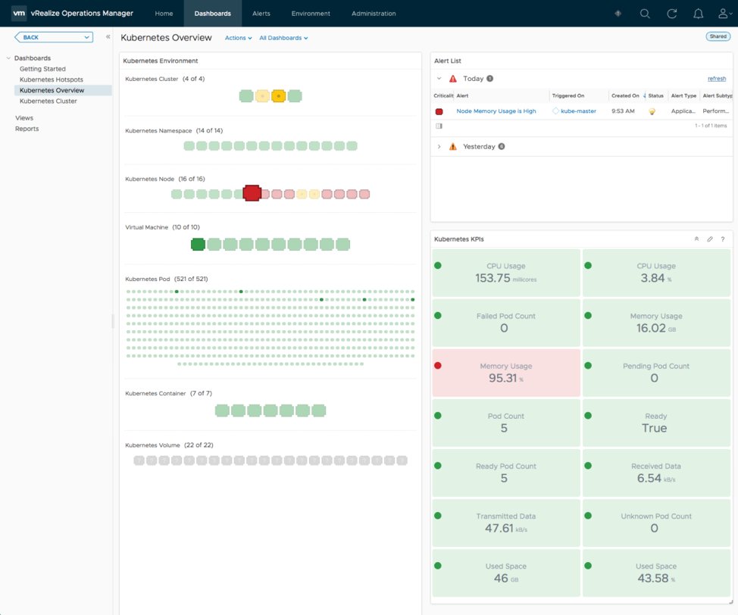
Task: Open the BACK dropdown selector
Action: (x=54, y=37)
